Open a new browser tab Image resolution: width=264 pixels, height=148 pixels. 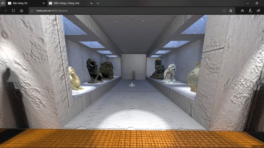[91, 3]
